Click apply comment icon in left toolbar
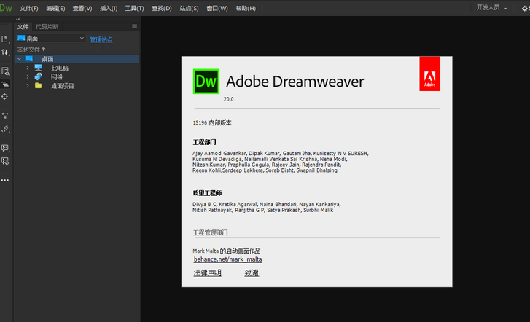 4,148
